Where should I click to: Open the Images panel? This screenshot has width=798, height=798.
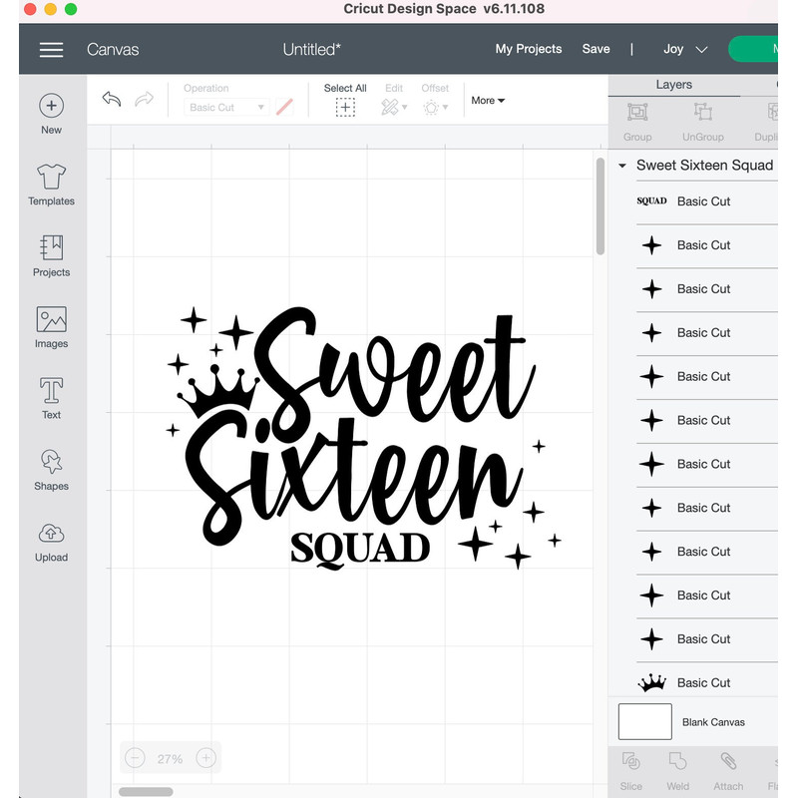pyautogui.click(x=51, y=327)
